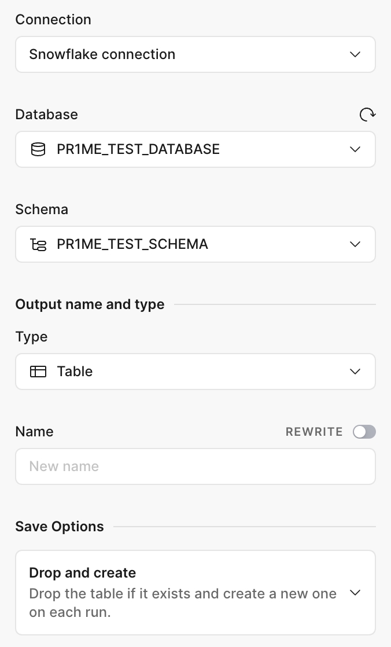Screen dimensions: 391x647
Task: Click the Drop the table description text
Action: coord(182,602)
